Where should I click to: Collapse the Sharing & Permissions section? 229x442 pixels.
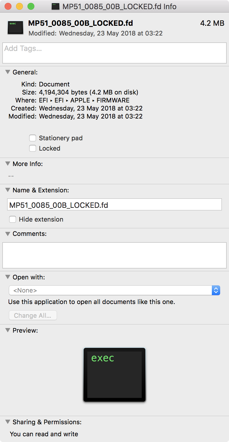coord(8,422)
